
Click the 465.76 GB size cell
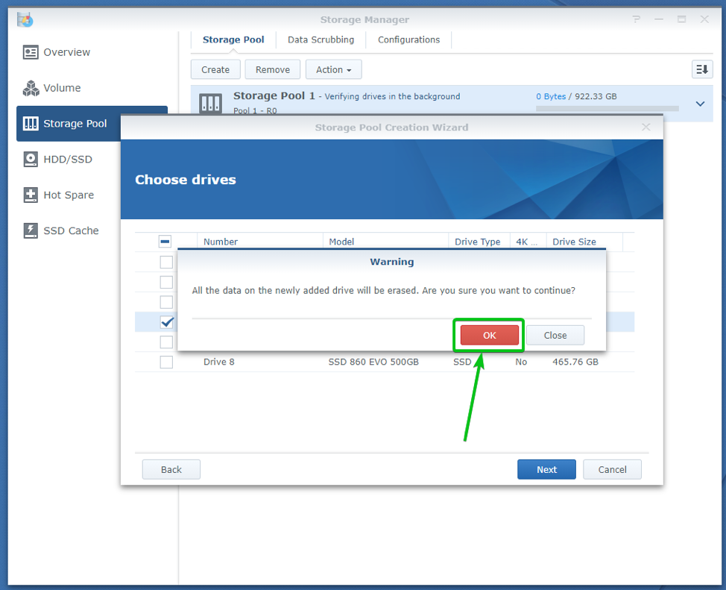point(575,362)
